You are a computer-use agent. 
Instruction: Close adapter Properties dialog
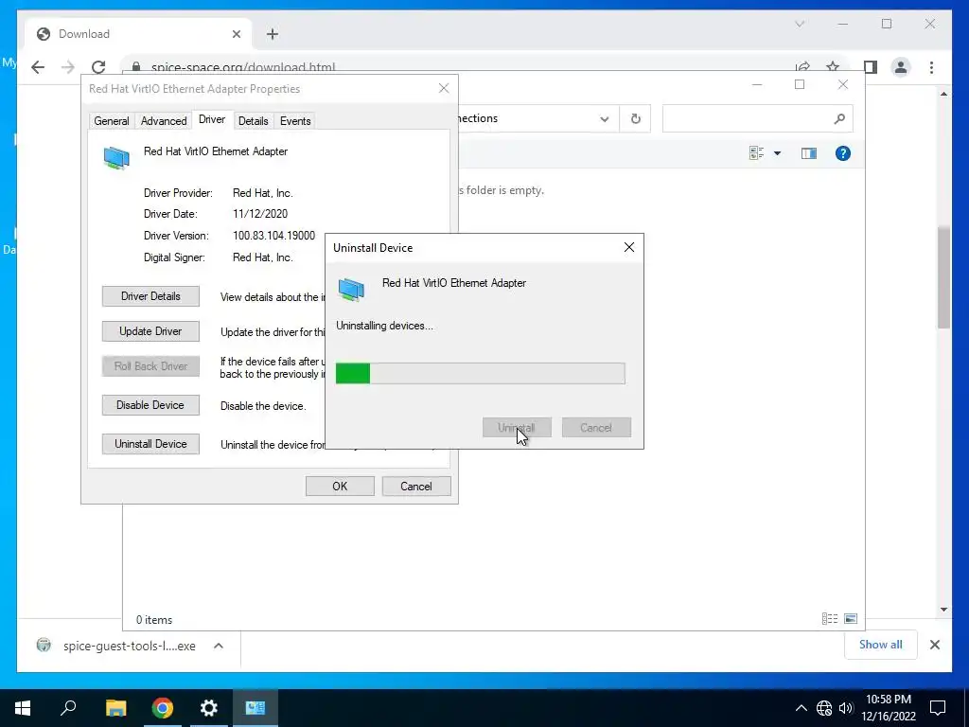(x=444, y=88)
